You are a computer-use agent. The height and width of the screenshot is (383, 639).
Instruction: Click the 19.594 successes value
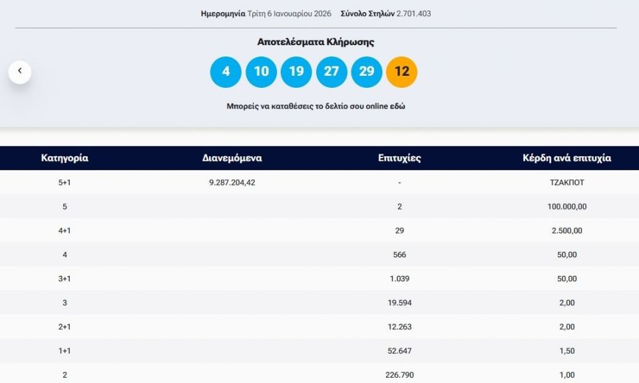(399, 303)
